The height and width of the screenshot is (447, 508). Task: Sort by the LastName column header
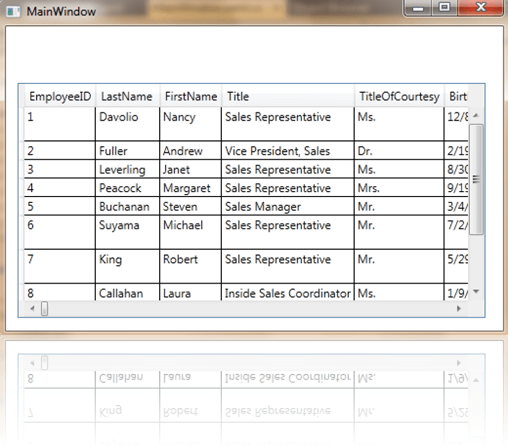pos(127,97)
